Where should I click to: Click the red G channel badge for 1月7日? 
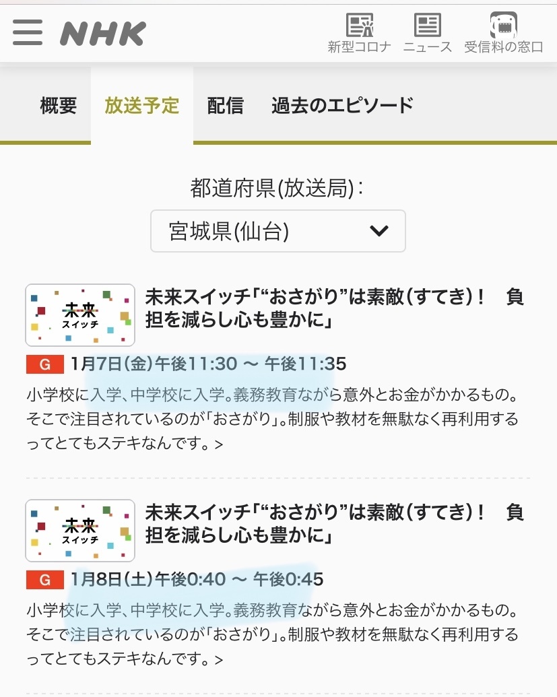pos(45,364)
